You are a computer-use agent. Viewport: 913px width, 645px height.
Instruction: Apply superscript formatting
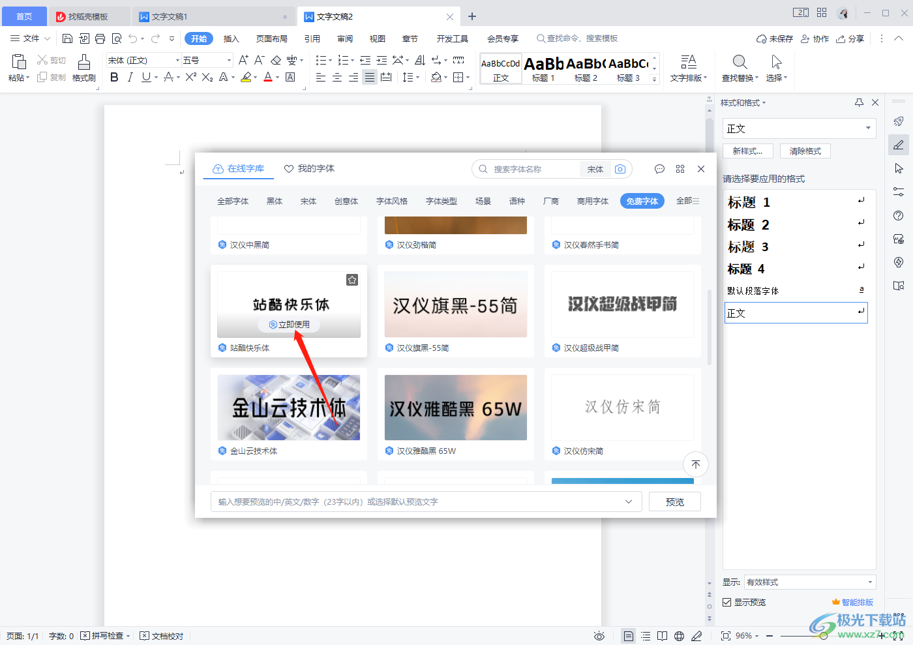tap(190, 78)
